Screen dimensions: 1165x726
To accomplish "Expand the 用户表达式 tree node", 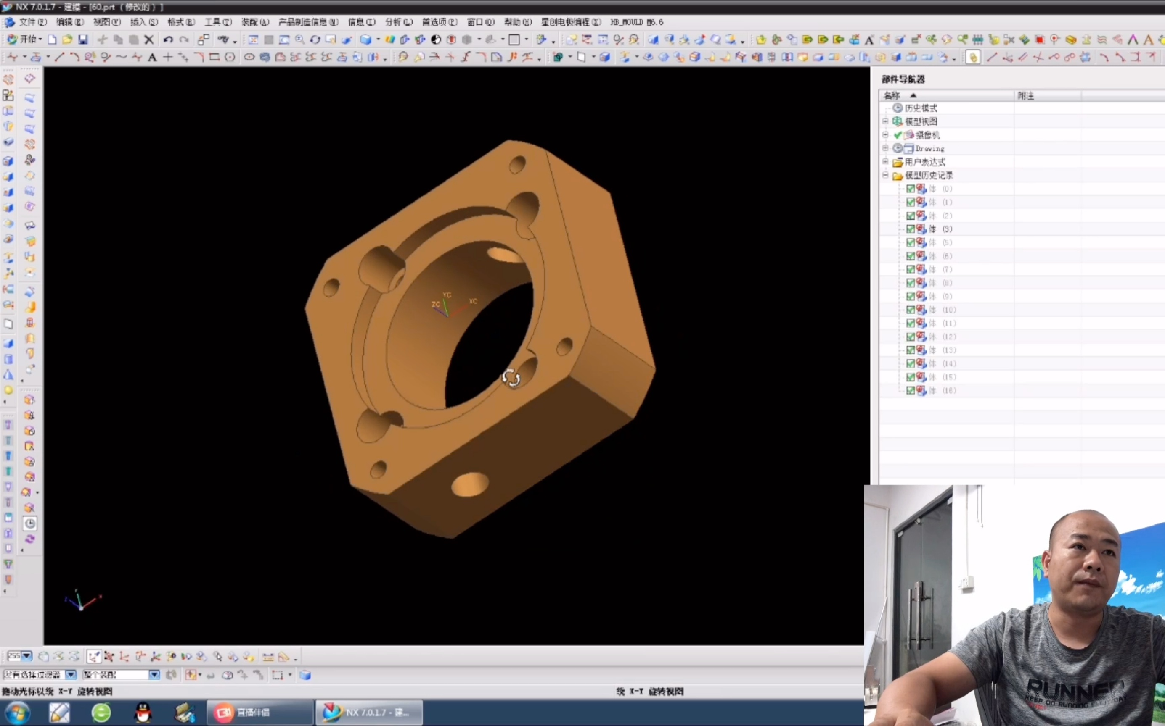I will tap(885, 161).
